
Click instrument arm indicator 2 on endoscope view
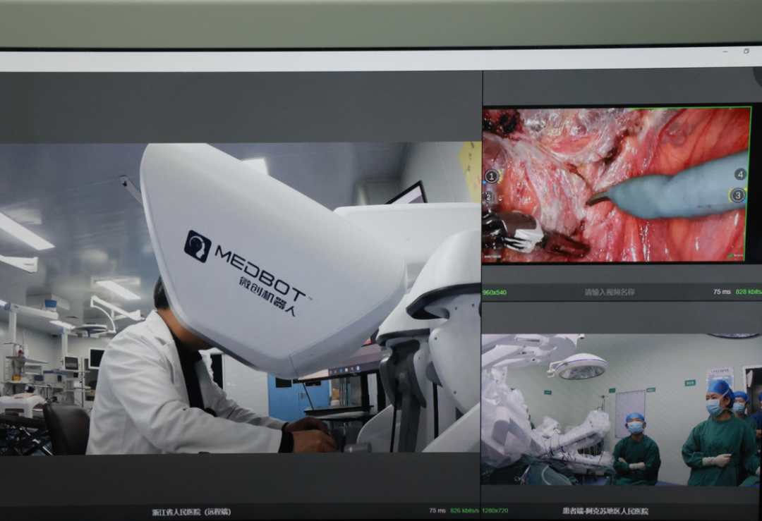click(488, 197)
